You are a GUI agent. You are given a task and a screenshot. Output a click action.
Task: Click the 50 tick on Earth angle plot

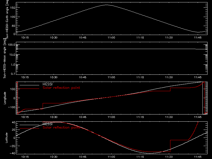click(14, 26)
